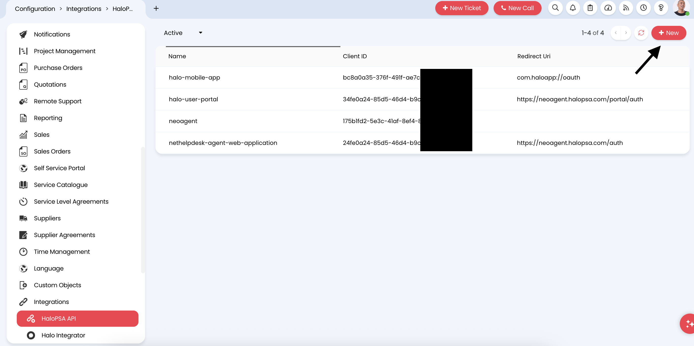694x346 pixels.
Task: Open the halo-mobile-app row
Action: (x=194, y=78)
